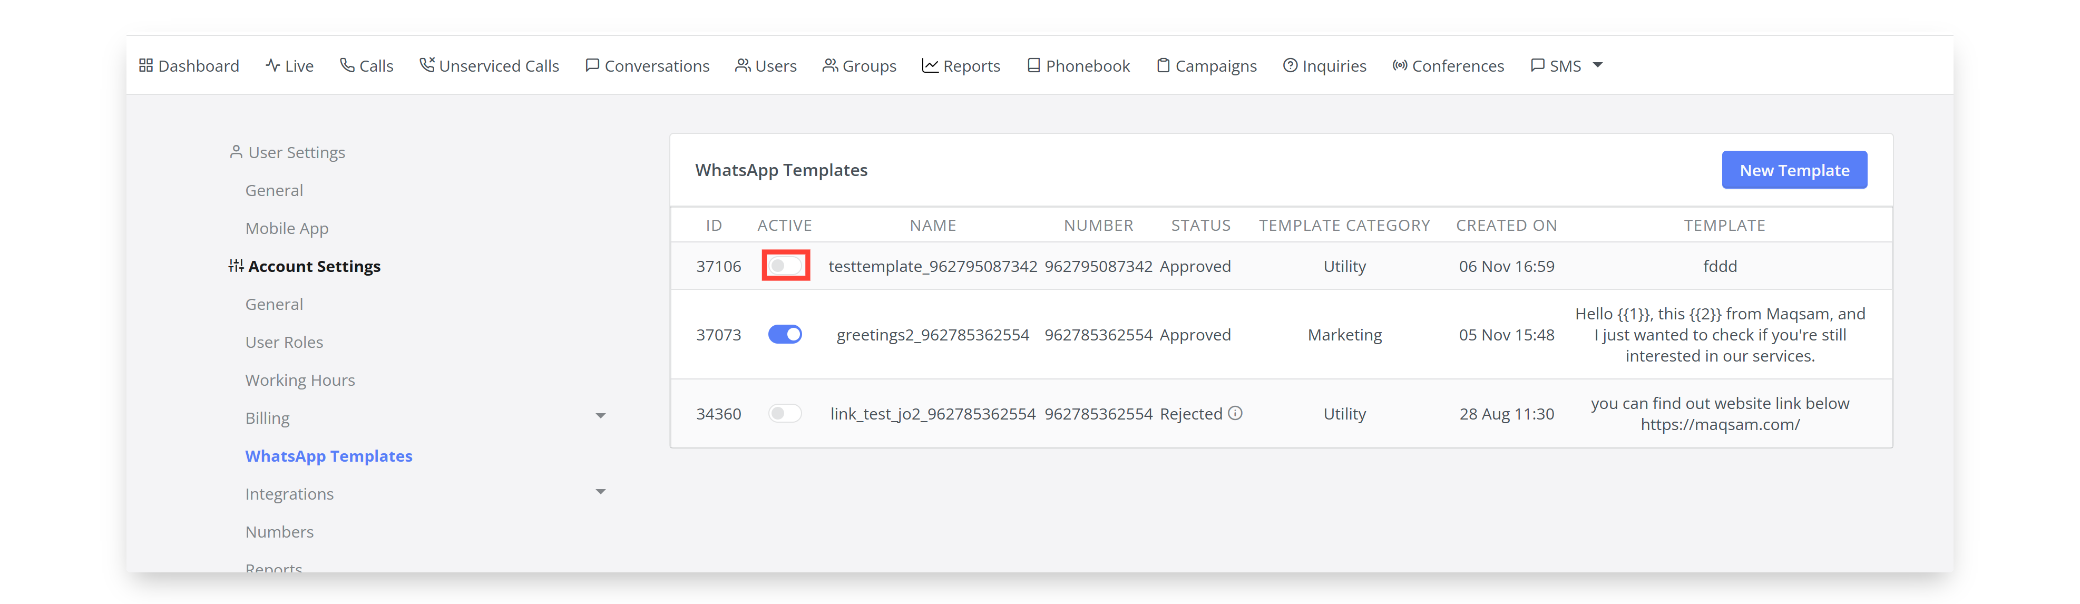The width and height of the screenshot is (2080, 604).
Task: Open Numbers settings in sidebar
Action: [279, 532]
